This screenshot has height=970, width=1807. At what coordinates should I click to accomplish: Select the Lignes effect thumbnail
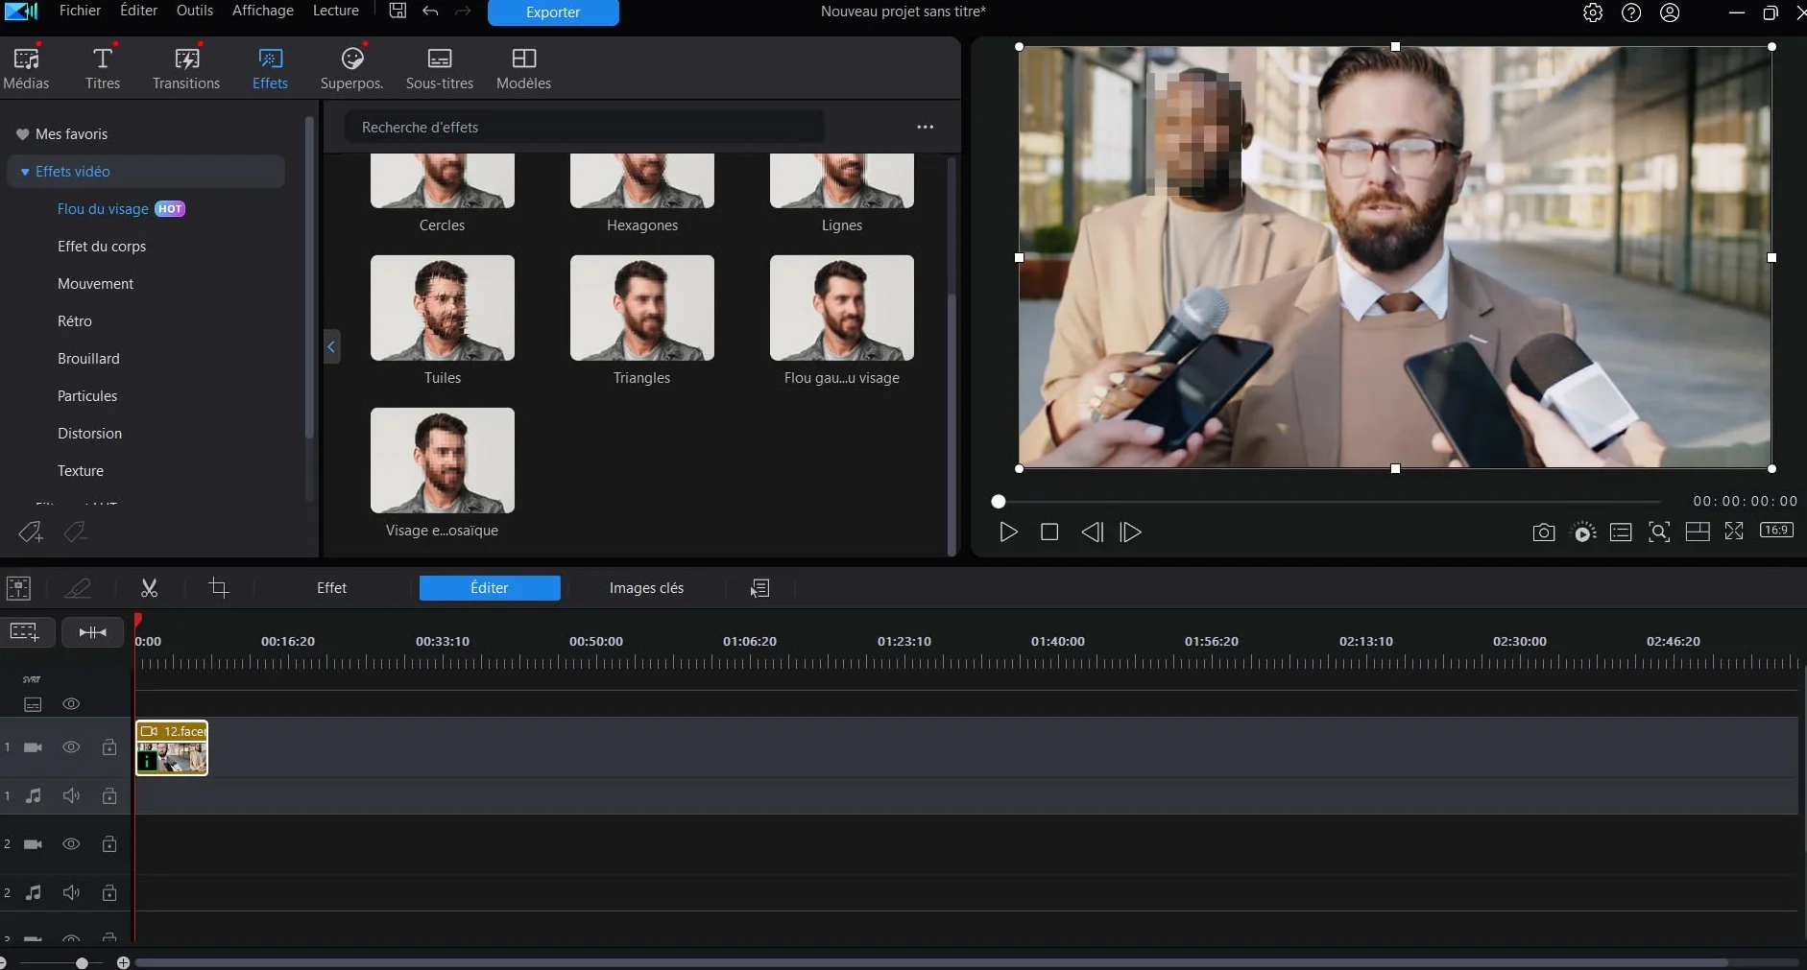pos(842,181)
